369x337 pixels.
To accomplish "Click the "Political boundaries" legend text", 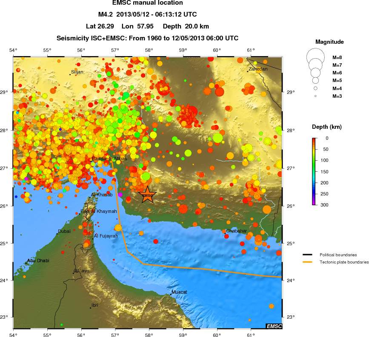I will (338, 255).
